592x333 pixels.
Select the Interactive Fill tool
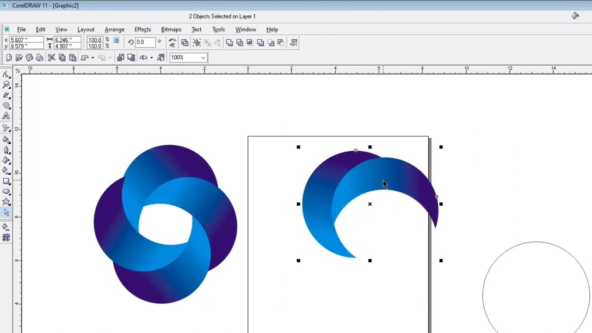[6, 171]
